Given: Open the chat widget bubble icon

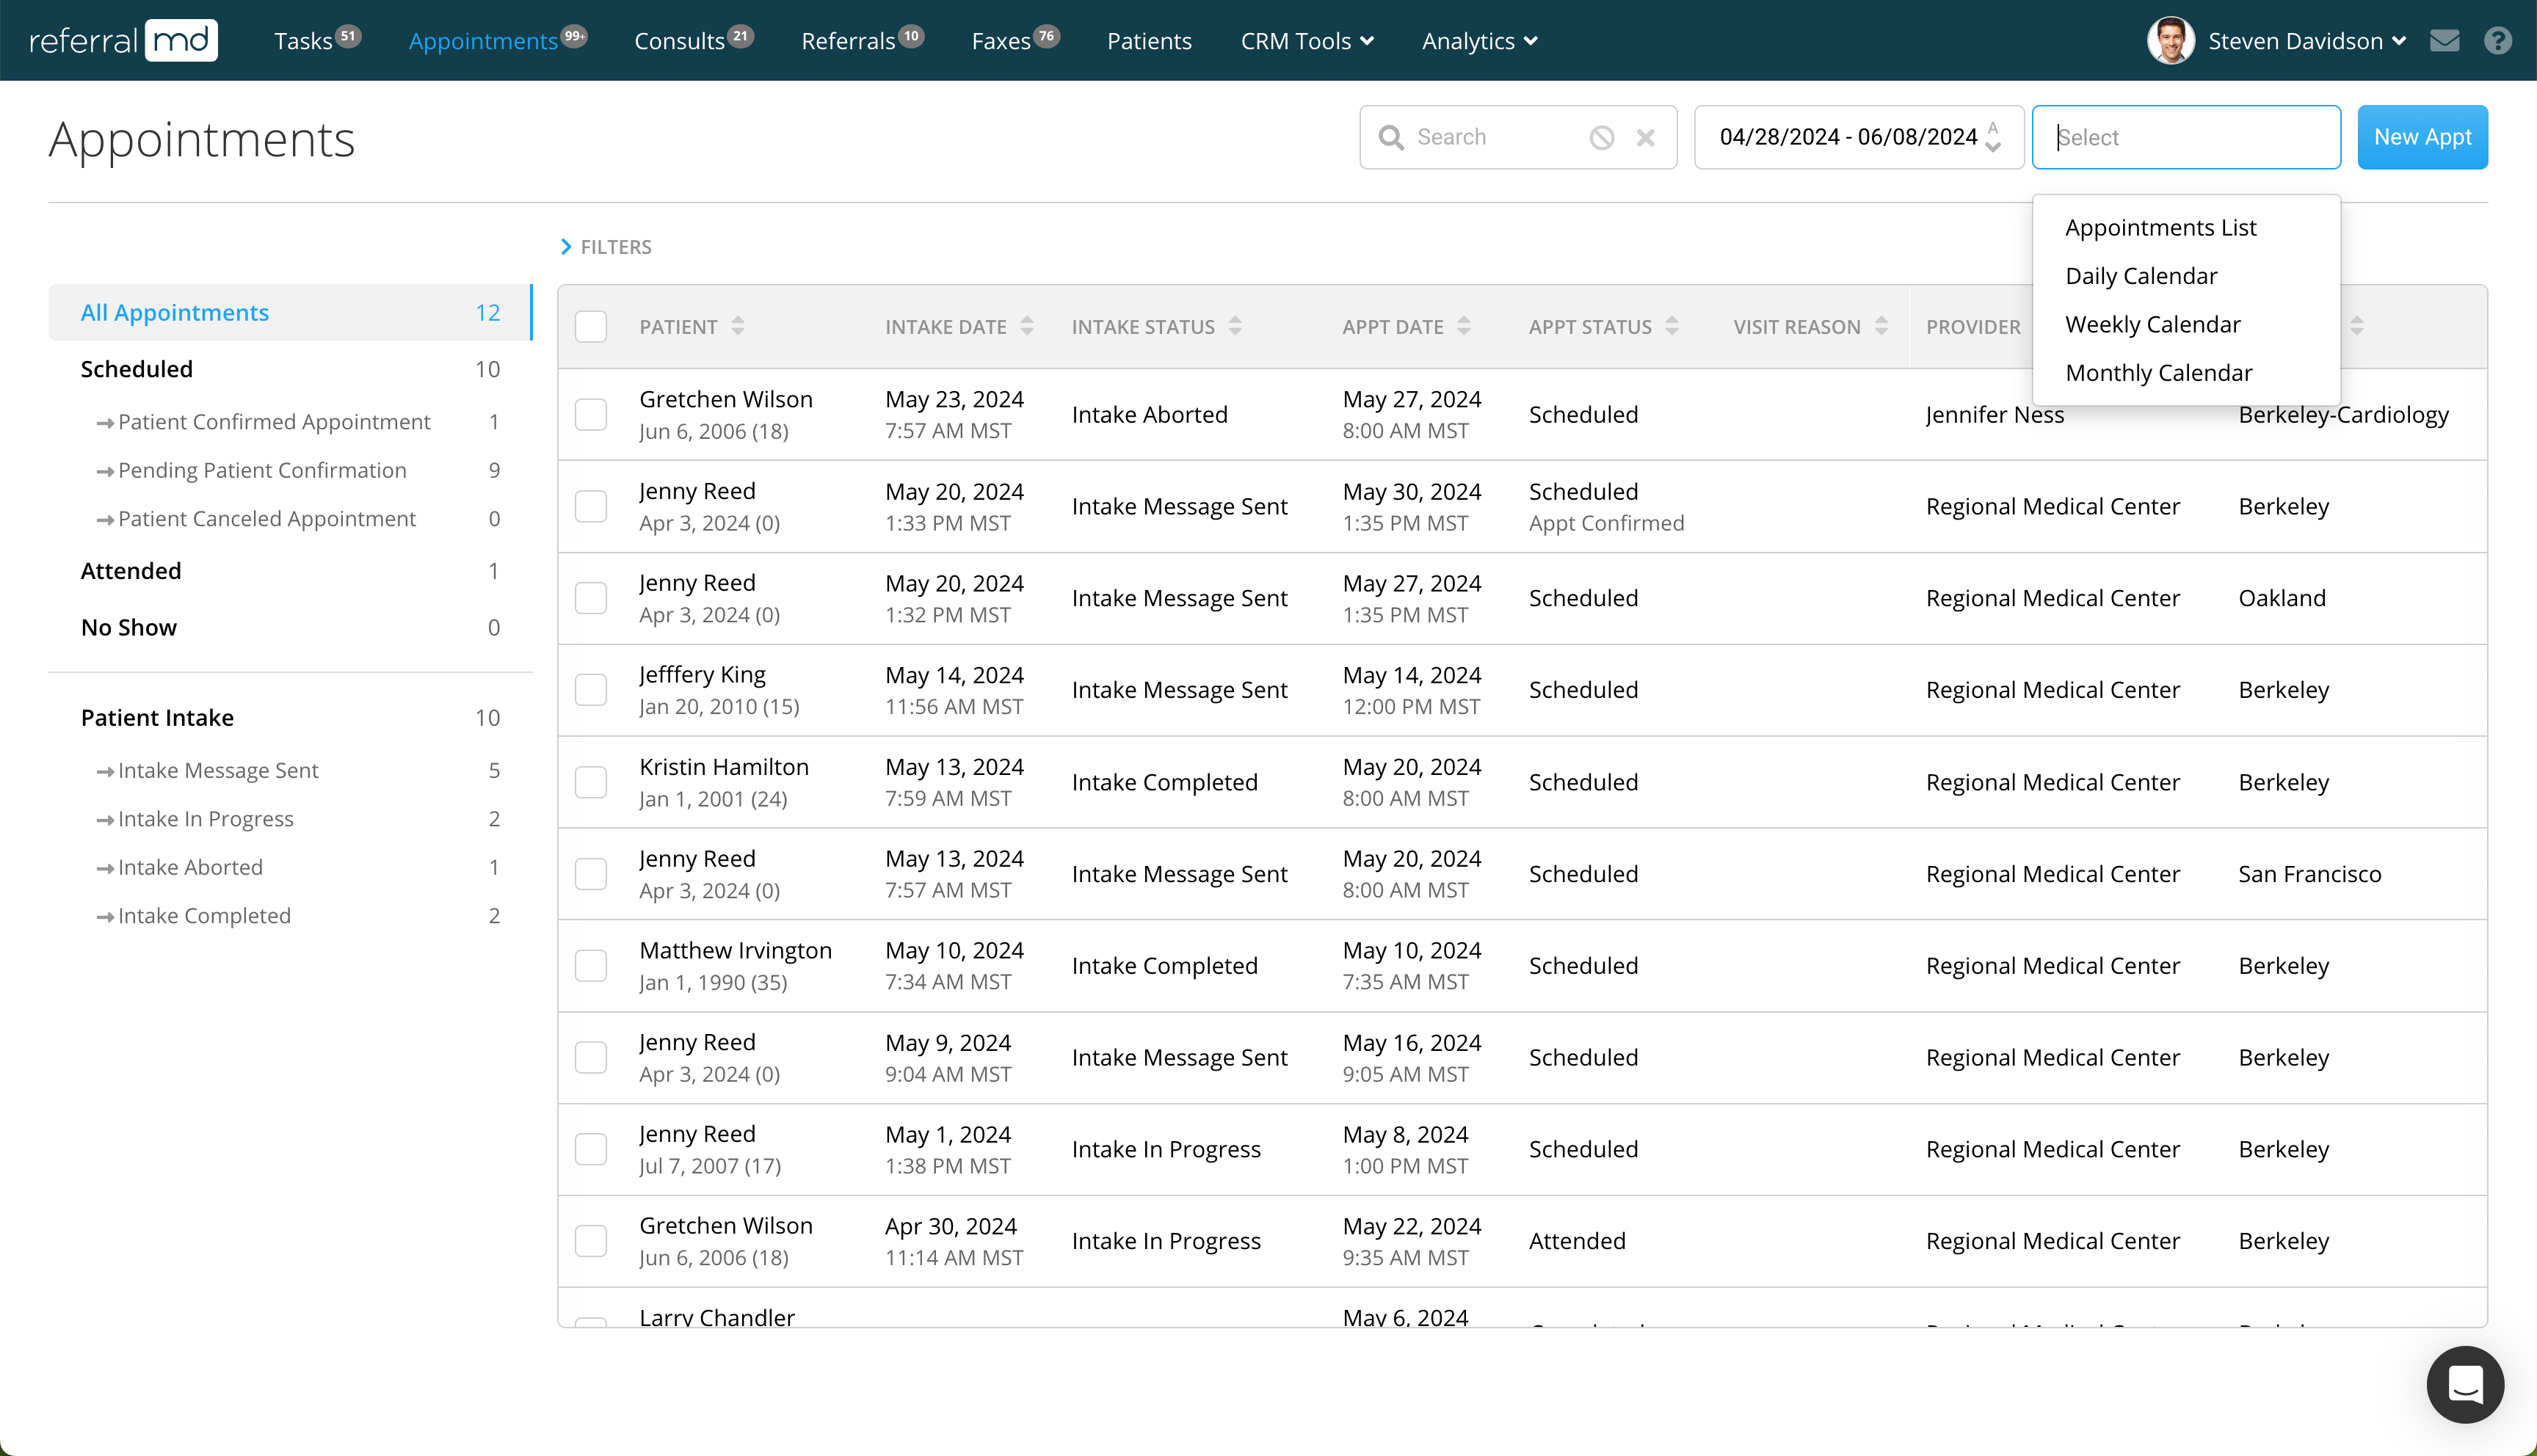Looking at the screenshot, I should 2464,1384.
